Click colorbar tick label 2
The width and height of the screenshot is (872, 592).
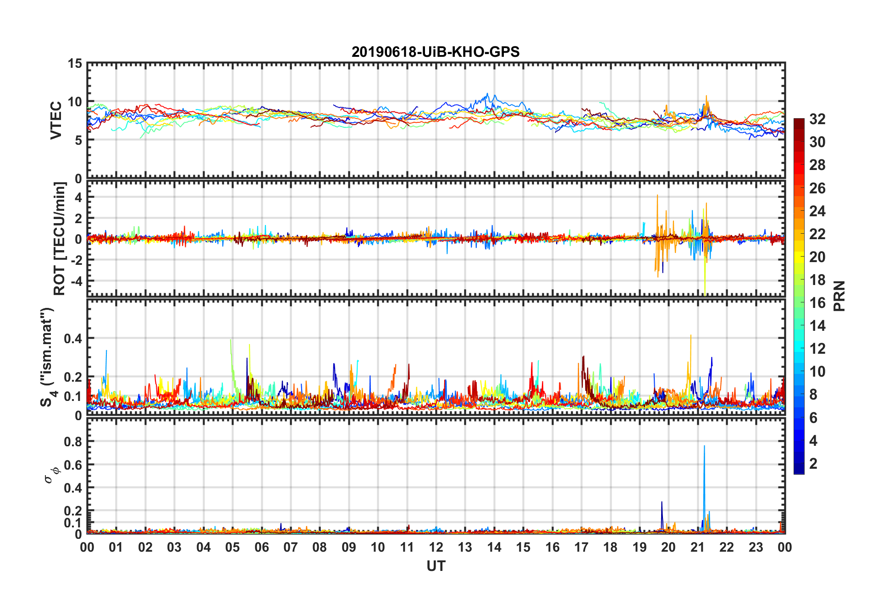tap(813, 464)
